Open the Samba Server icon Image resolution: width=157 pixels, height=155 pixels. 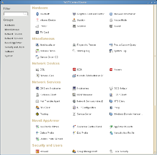pos(74,114)
